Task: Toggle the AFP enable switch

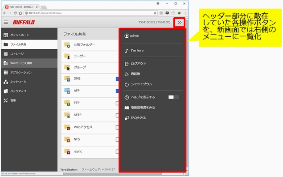Action: coord(117,91)
